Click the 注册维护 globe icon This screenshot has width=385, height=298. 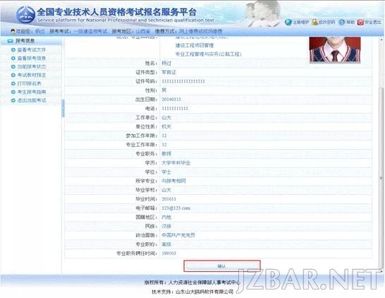coord(288,22)
